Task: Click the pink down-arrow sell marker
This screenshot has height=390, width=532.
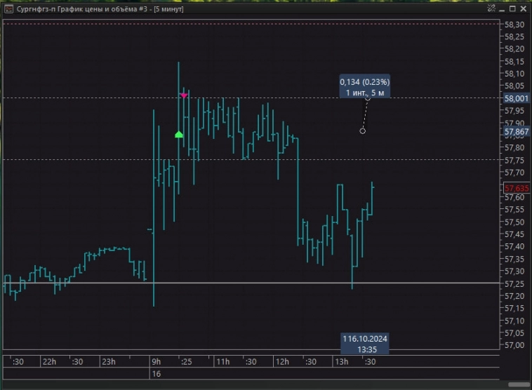Action: point(184,95)
